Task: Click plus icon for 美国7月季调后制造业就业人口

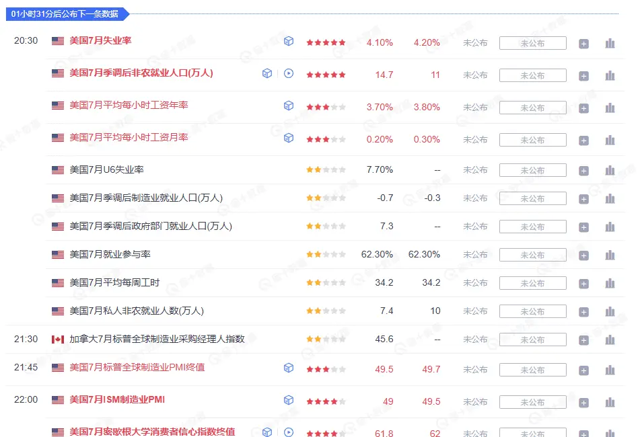Action: [x=583, y=199]
